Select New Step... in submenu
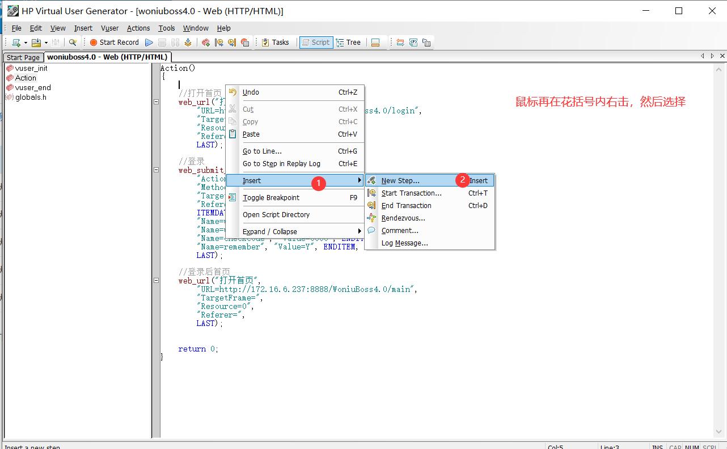 pos(430,181)
